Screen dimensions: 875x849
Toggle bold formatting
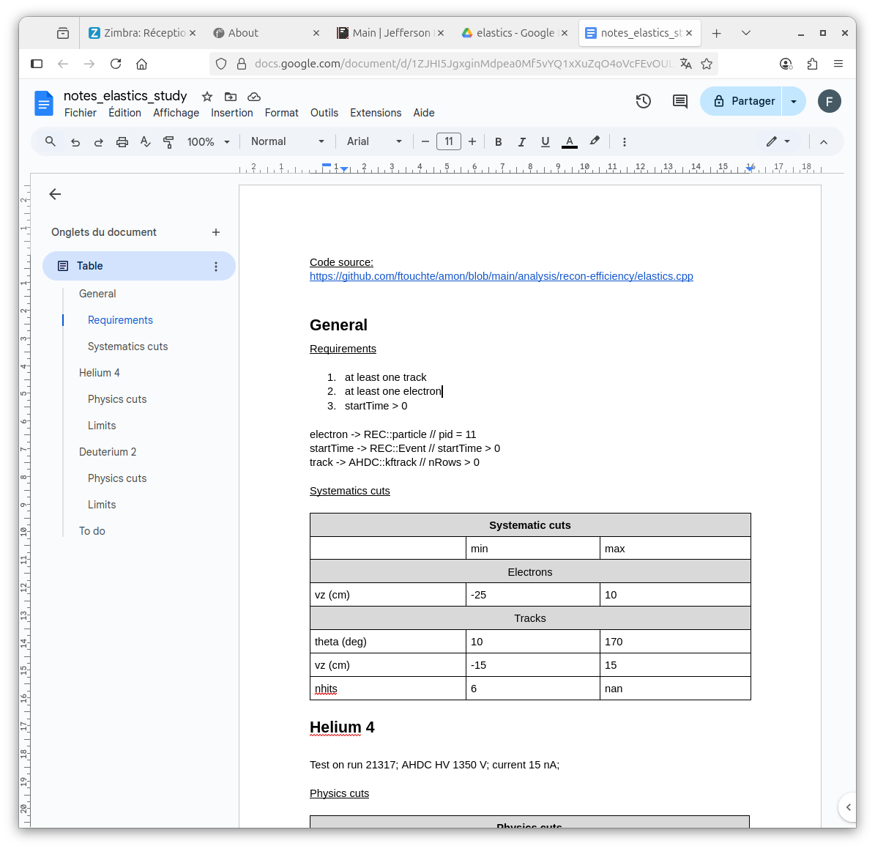(499, 142)
